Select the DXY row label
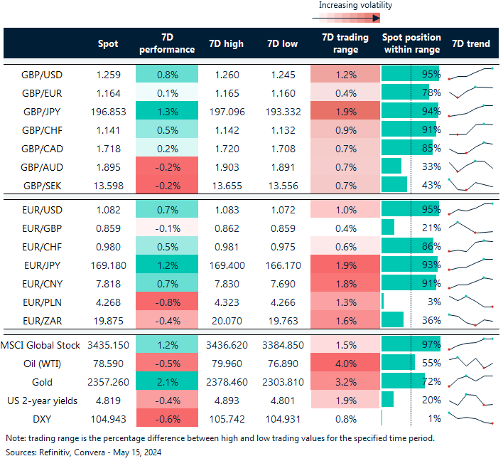503x461 pixels. (x=40, y=418)
